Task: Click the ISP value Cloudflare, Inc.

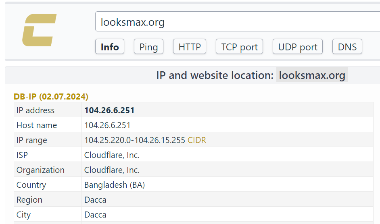Action: tap(112, 155)
